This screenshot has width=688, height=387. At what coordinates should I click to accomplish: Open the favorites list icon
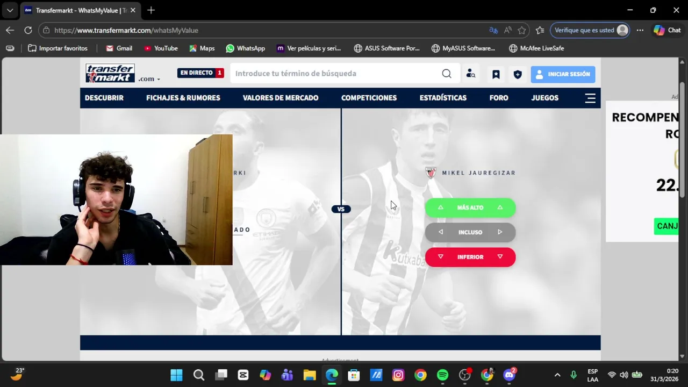coord(540,30)
